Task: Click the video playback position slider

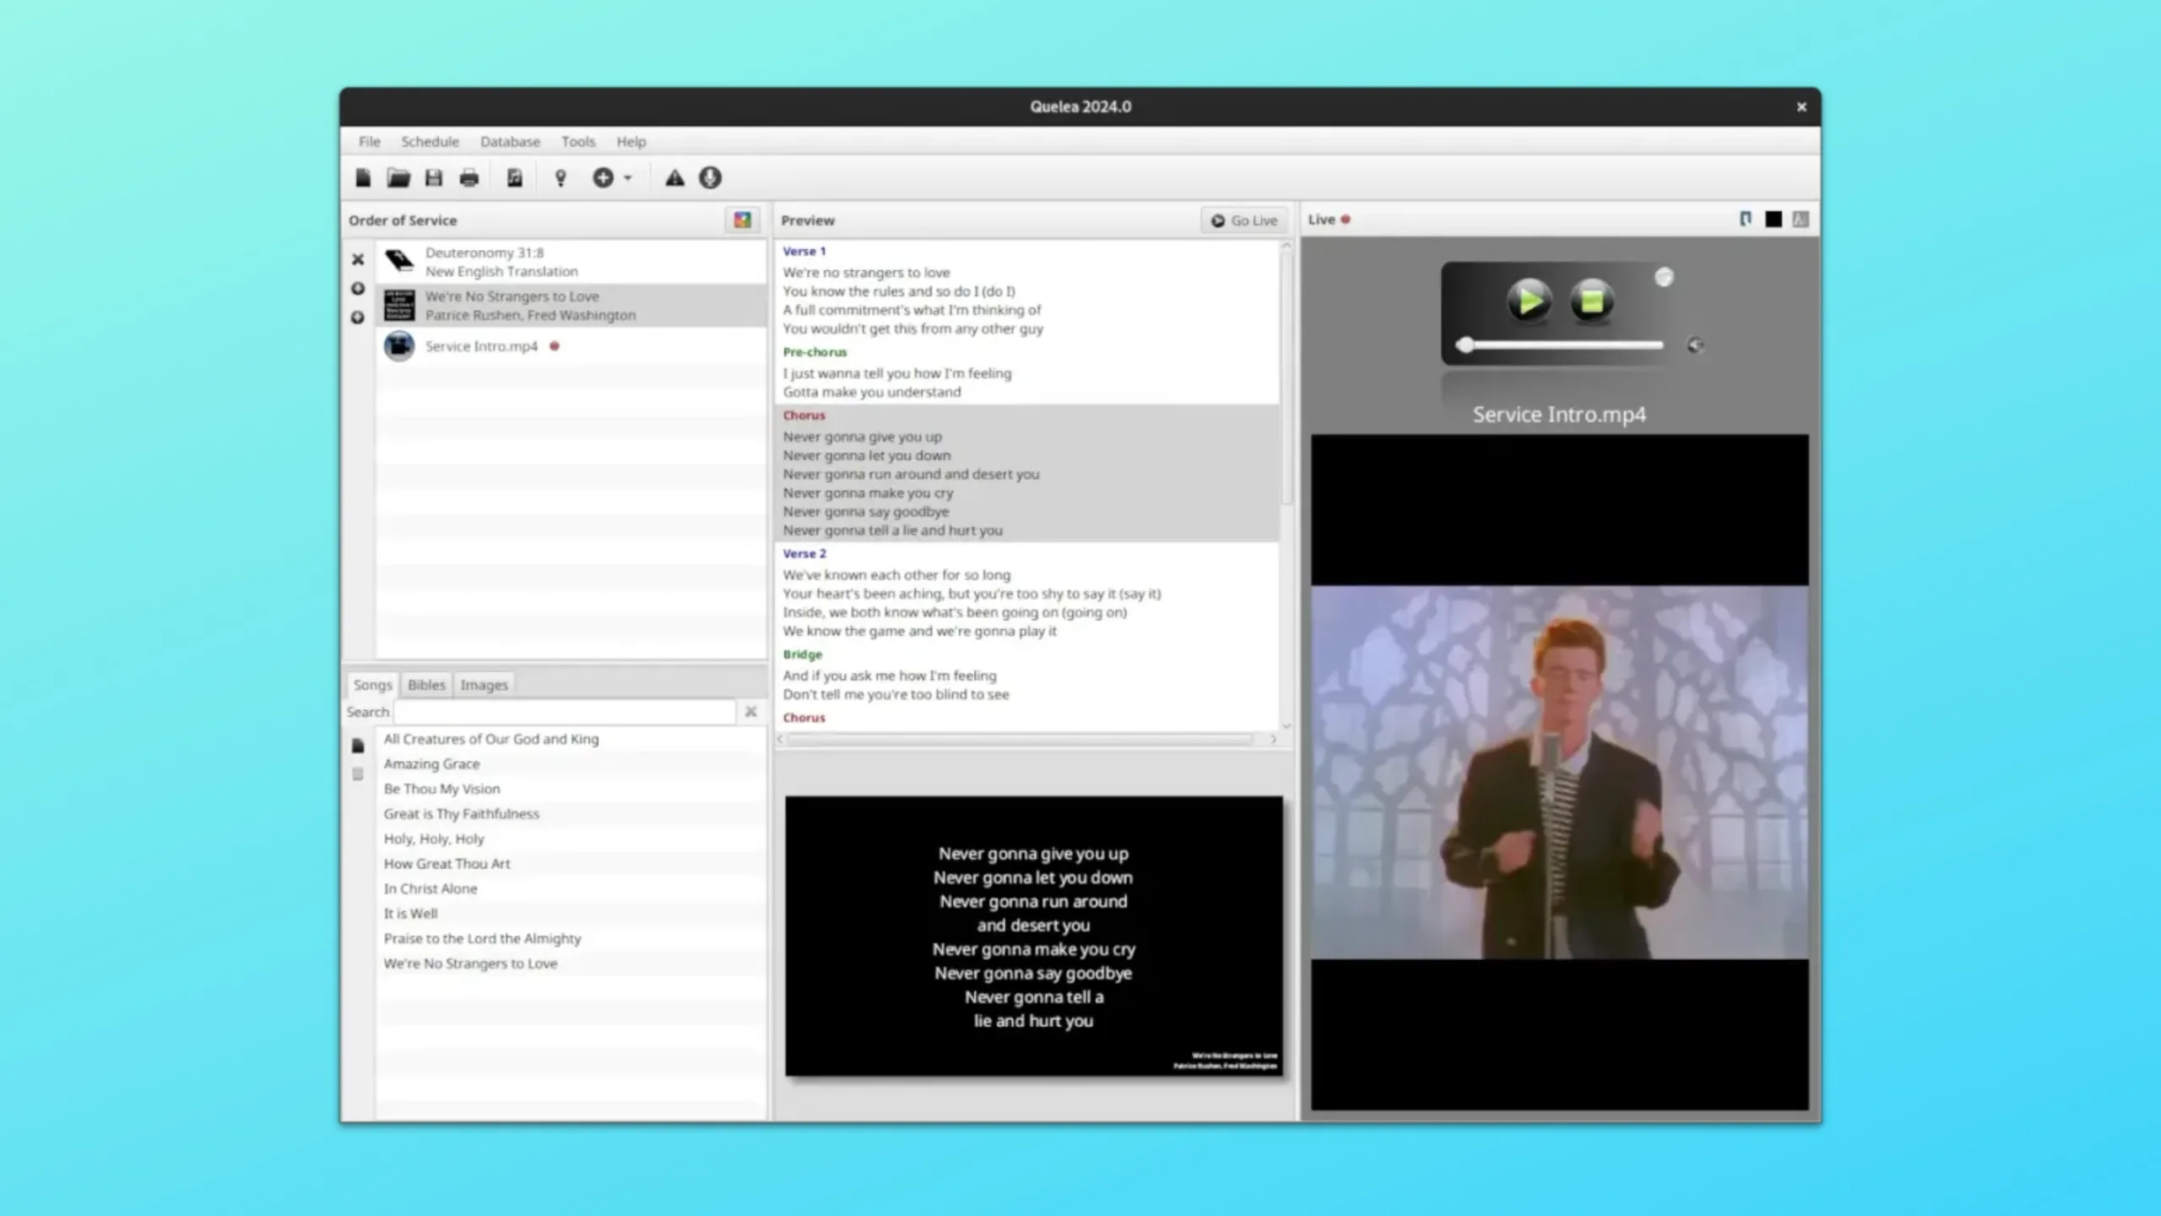Action: click(x=1560, y=345)
